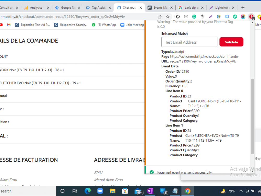This screenshot has height=196, width=261.
Task: Open OneNote from the taskbar
Action: [150, 191]
